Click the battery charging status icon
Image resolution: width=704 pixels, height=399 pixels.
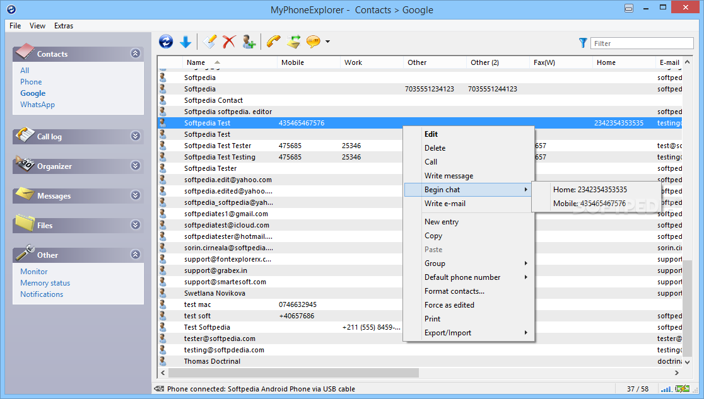click(683, 389)
